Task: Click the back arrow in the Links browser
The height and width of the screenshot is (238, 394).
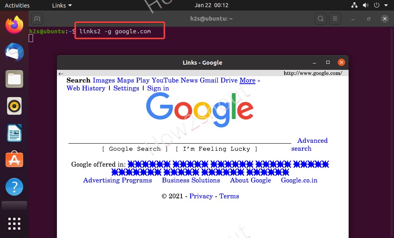Action: [x=61, y=73]
